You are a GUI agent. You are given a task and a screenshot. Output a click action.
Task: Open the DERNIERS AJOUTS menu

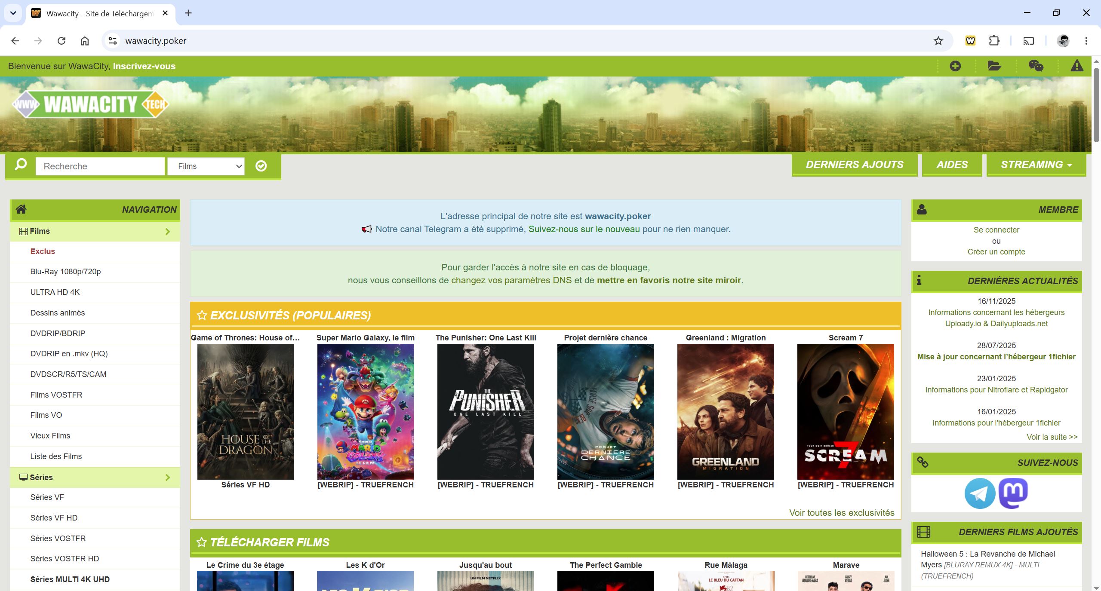tap(855, 165)
